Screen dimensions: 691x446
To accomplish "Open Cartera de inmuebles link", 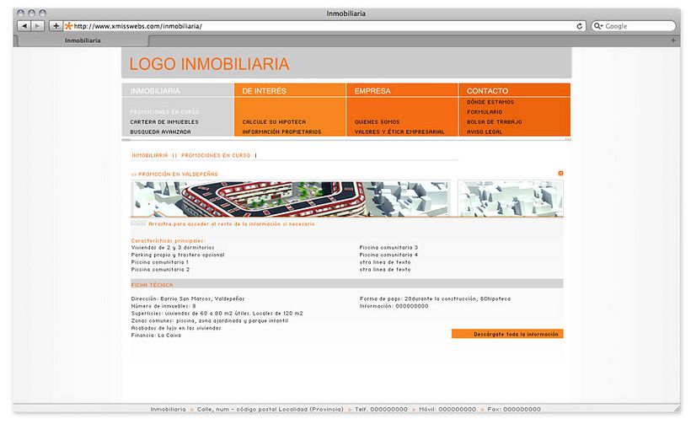I will point(164,121).
